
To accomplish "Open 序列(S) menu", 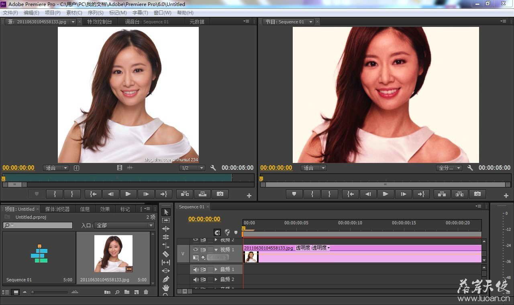I will coord(96,13).
